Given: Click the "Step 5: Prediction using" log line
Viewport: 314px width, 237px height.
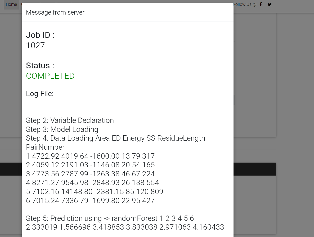Looking at the screenshot, I should point(110,218).
